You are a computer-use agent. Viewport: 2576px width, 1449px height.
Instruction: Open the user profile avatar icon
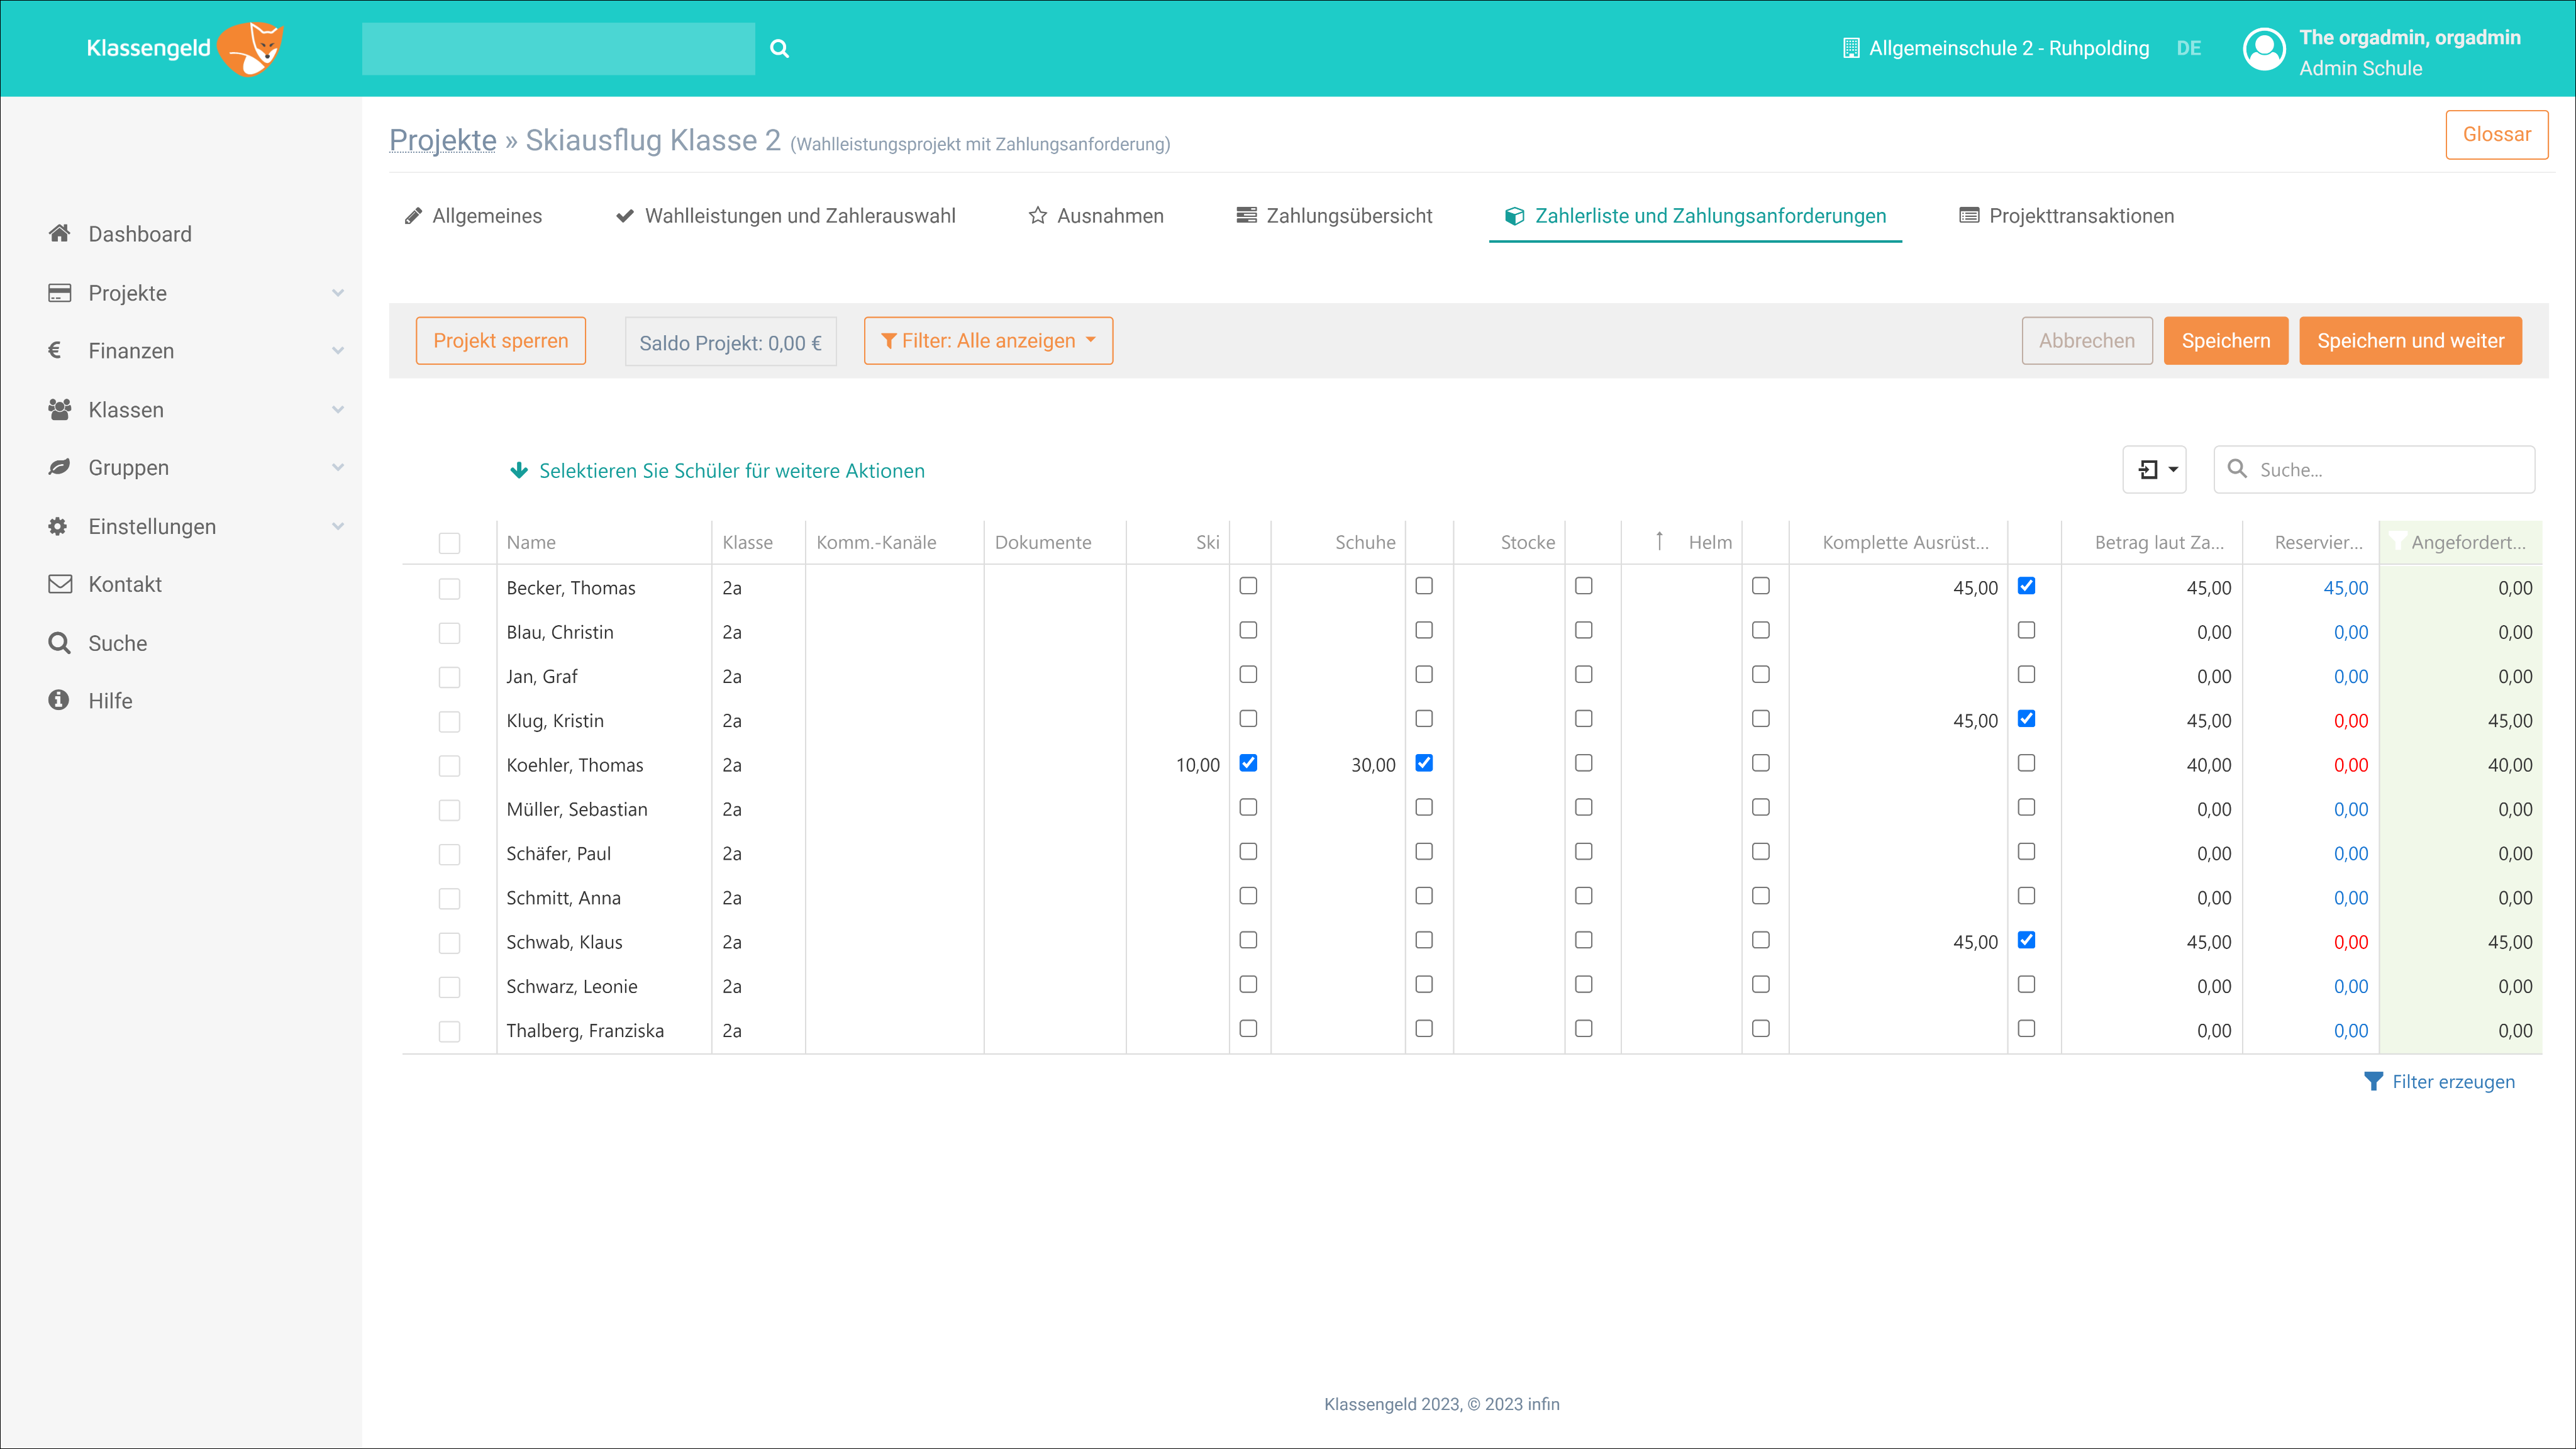[x=2264, y=49]
